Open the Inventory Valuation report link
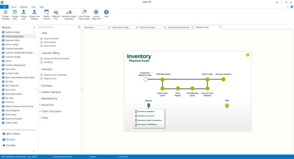Screen dimensions: 294x159 click(x=146, y=111)
